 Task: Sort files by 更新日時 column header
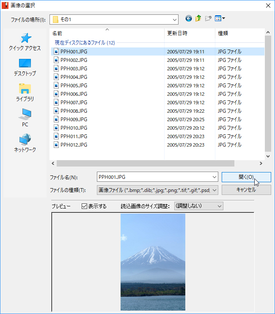point(186,33)
